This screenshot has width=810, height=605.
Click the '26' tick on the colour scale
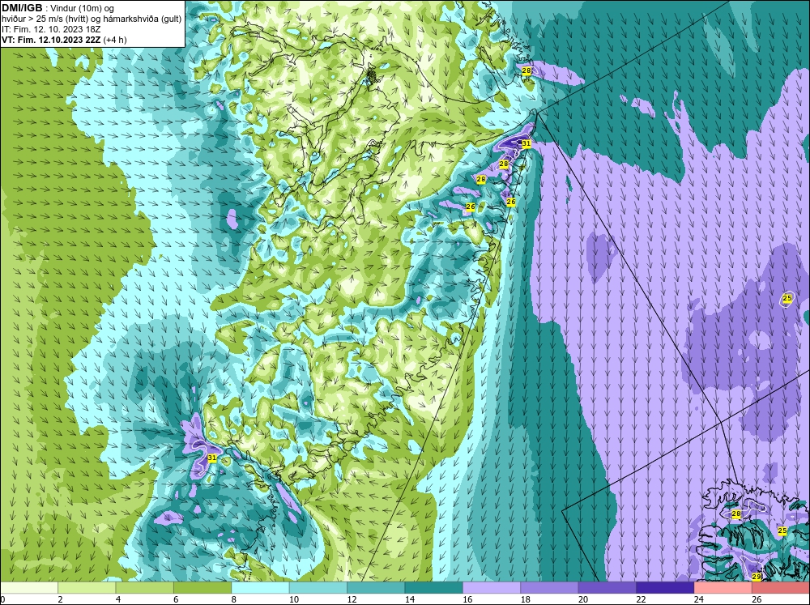coord(757,600)
